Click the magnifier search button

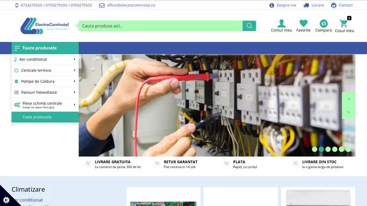[x=249, y=26]
